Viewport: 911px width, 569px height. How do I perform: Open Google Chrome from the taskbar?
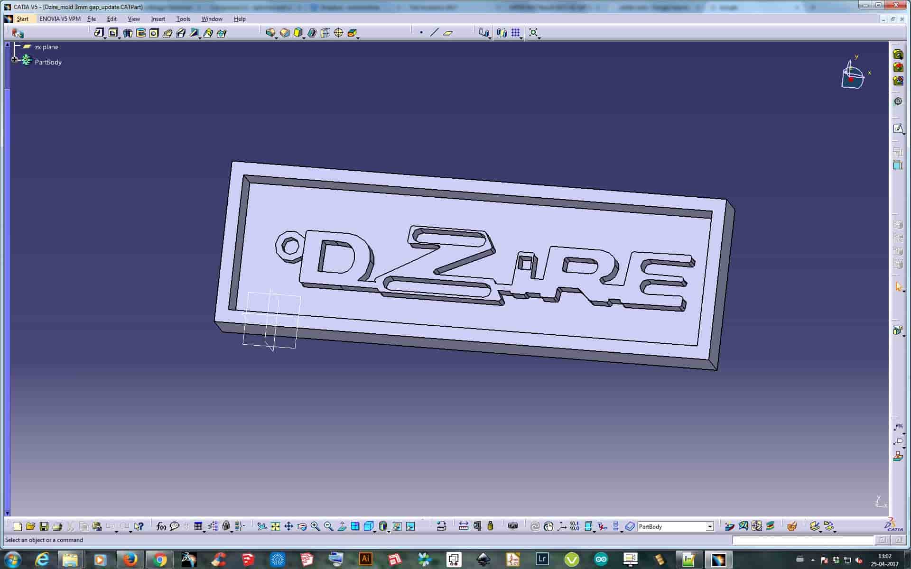coord(160,560)
